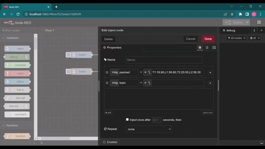Open the node properties gear icon
This screenshot has width=265, height=149.
(200, 48)
